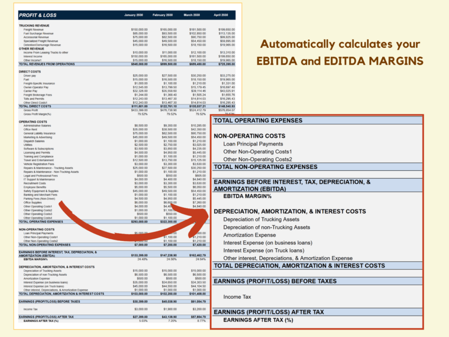Click April total revenues value $725,395.00
This screenshot has width=449, height=337.
tap(227, 64)
